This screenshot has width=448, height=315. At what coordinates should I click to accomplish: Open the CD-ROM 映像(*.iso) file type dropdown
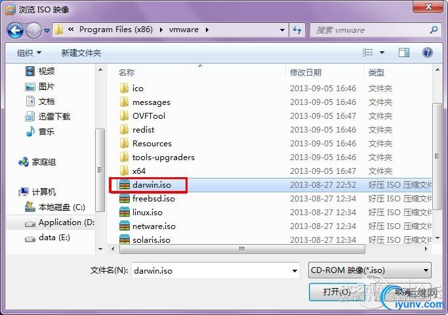click(370, 270)
